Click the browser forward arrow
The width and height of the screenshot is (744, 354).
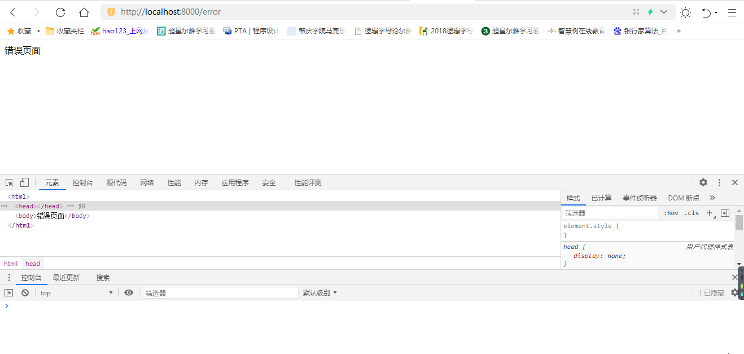point(37,12)
